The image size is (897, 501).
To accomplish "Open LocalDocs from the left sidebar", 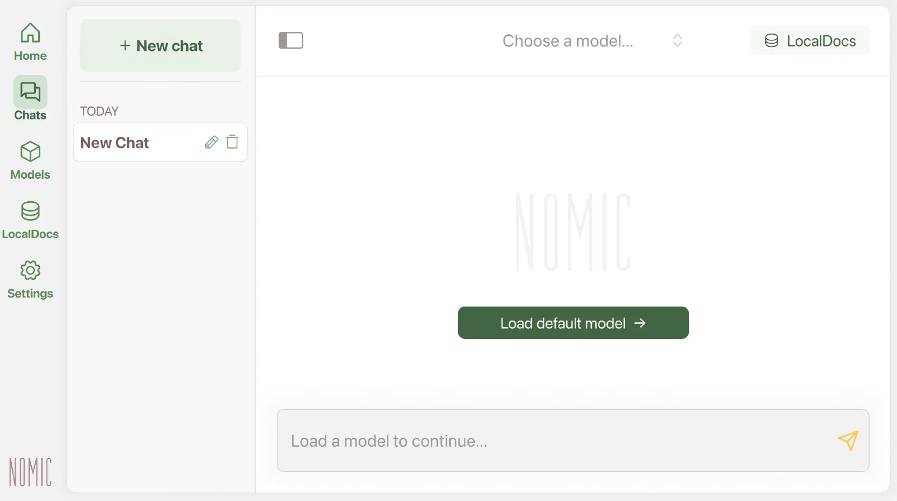I will pos(30,220).
